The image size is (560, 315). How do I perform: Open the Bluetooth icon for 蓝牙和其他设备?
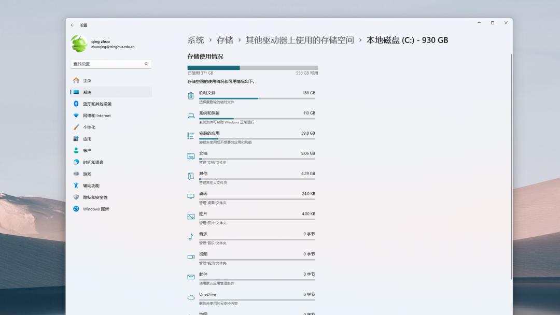(x=76, y=104)
